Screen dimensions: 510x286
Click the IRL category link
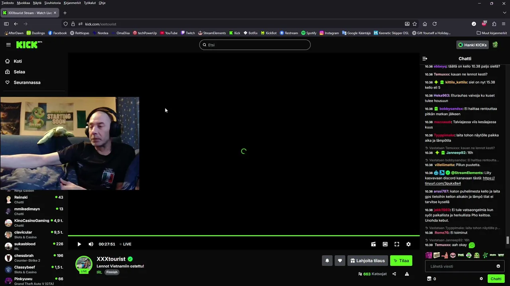click(x=99, y=272)
